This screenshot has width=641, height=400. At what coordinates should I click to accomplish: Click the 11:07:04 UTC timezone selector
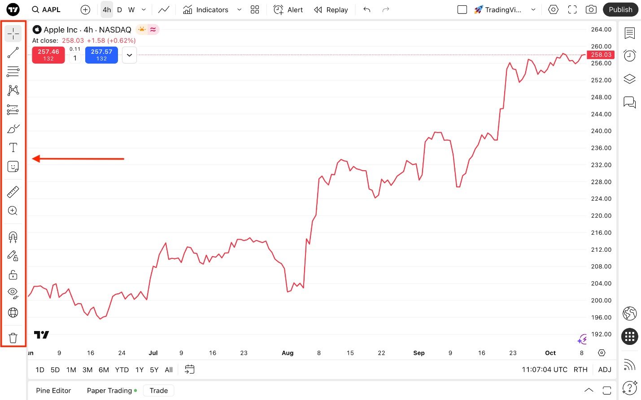[x=545, y=370]
